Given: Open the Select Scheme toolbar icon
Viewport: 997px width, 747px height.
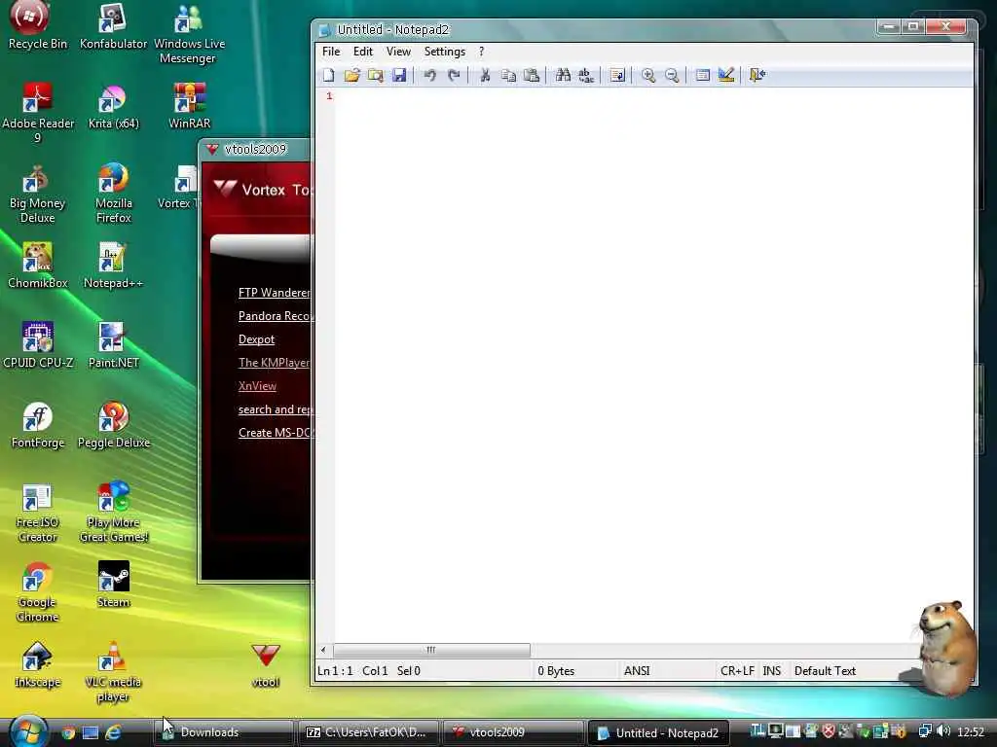Looking at the screenshot, I should point(703,75).
